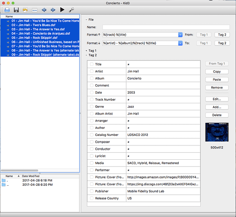Select file 04 - Concierto de Aranjuez.dsf
Screen dimensions: 236x217
coord(40,33)
